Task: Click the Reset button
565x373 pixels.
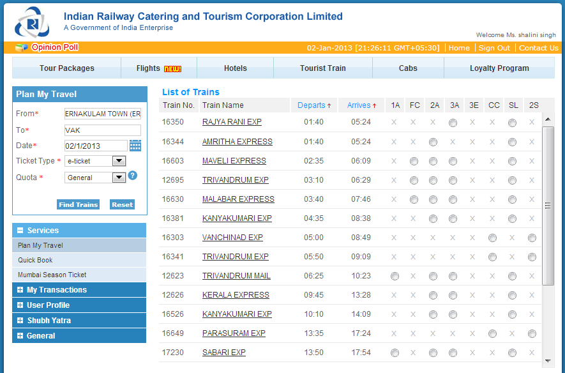Action: (x=122, y=204)
